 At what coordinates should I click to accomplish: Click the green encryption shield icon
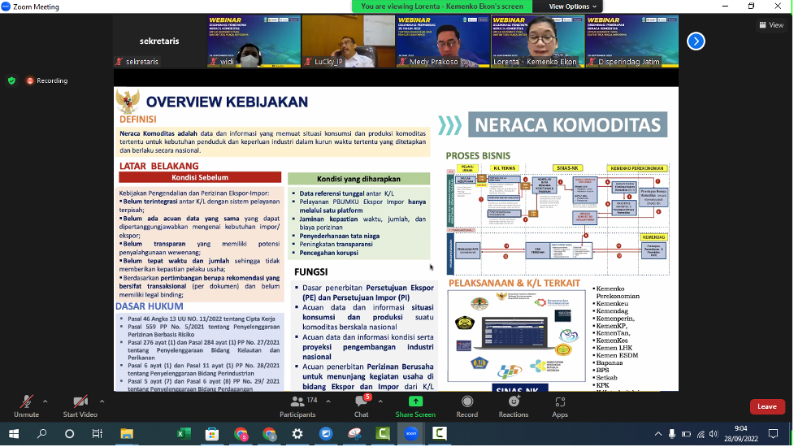tap(11, 80)
